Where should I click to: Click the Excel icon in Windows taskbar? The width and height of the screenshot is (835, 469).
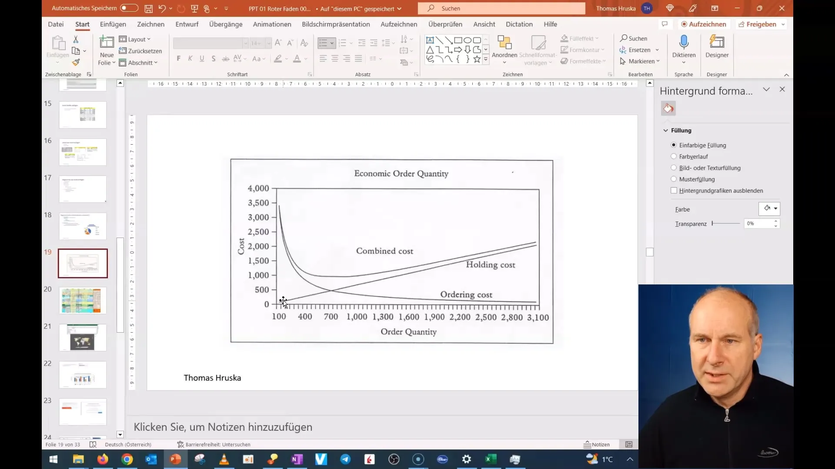(491, 459)
